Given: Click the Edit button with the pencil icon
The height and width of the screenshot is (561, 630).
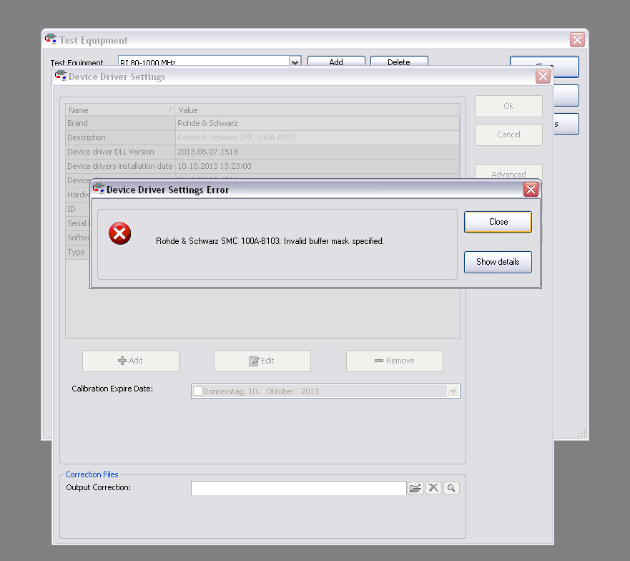Looking at the screenshot, I should pos(262,361).
